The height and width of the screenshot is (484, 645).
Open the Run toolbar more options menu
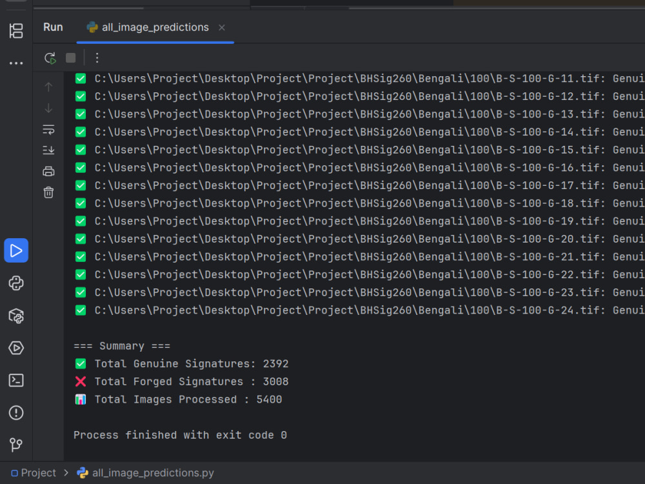point(97,58)
